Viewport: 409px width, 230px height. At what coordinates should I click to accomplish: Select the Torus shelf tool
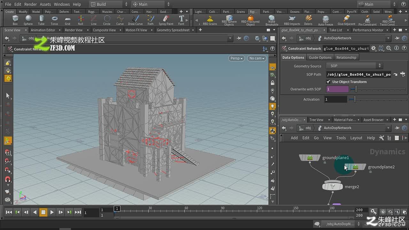coord(54,20)
